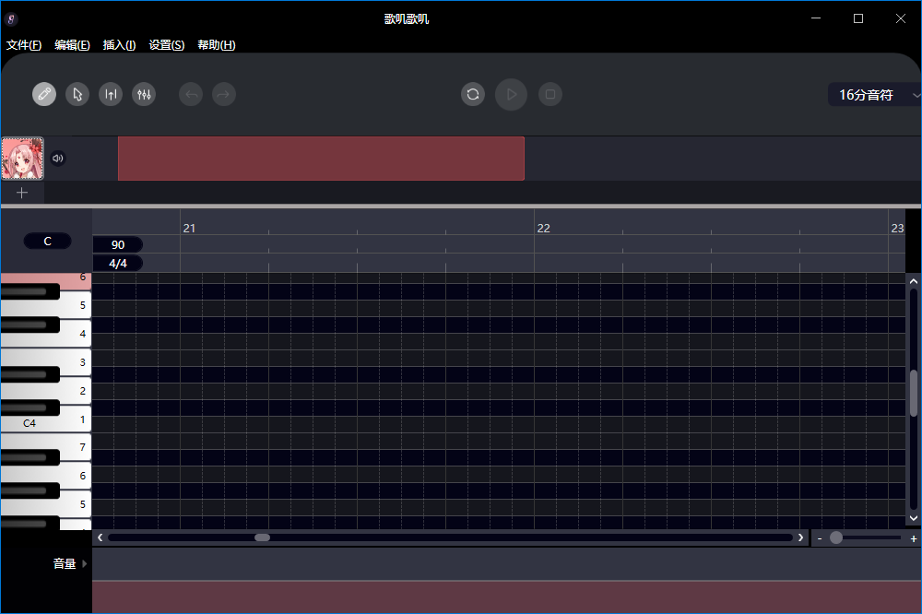Screen dimensions: 922x614
Task: Click the horizontal zoom slider handle
Action: click(836, 537)
